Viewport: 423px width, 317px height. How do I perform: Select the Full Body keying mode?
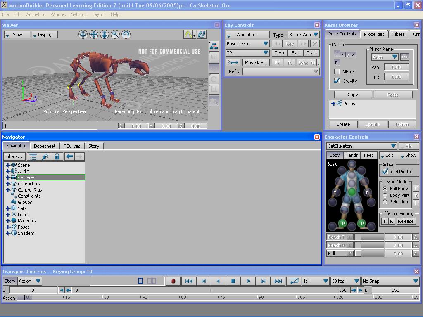[x=385, y=188]
